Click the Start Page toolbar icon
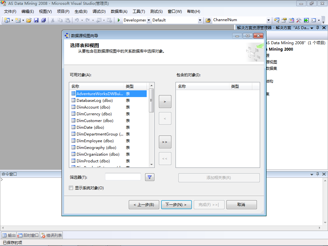This screenshot has width=328, height=246. pyautogui.click(x=306, y=20)
